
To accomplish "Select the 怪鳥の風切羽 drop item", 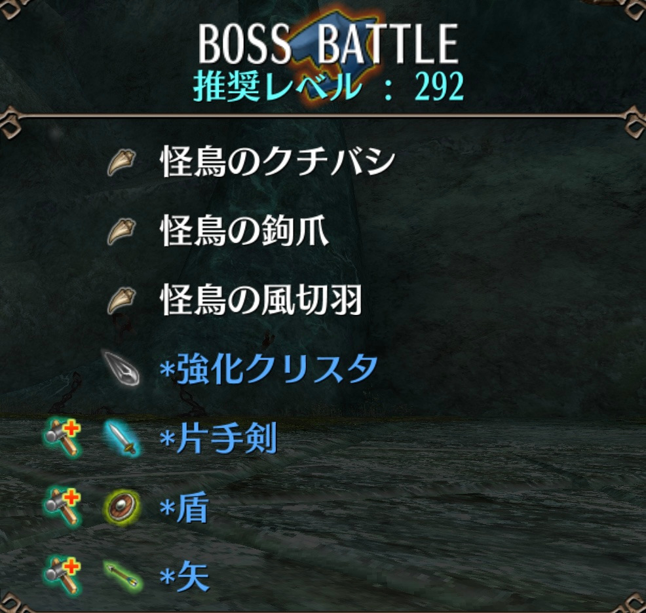I will 261,300.
